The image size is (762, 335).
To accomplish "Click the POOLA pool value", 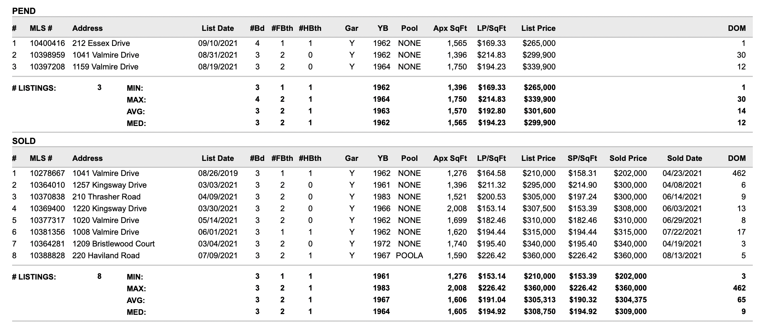I will (x=409, y=256).
